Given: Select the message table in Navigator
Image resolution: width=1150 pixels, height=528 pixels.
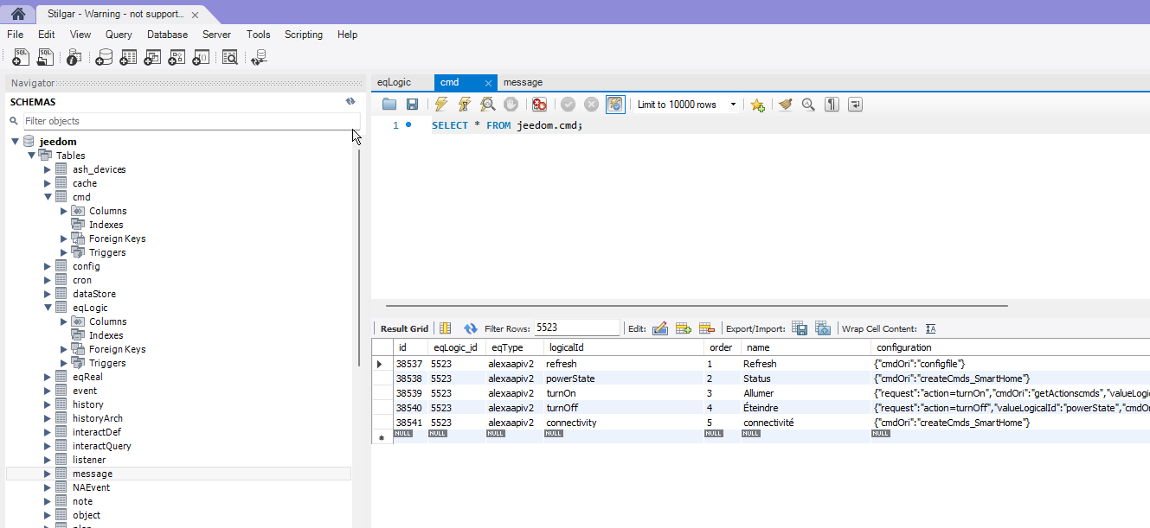Looking at the screenshot, I should pyautogui.click(x=93, y=474).
